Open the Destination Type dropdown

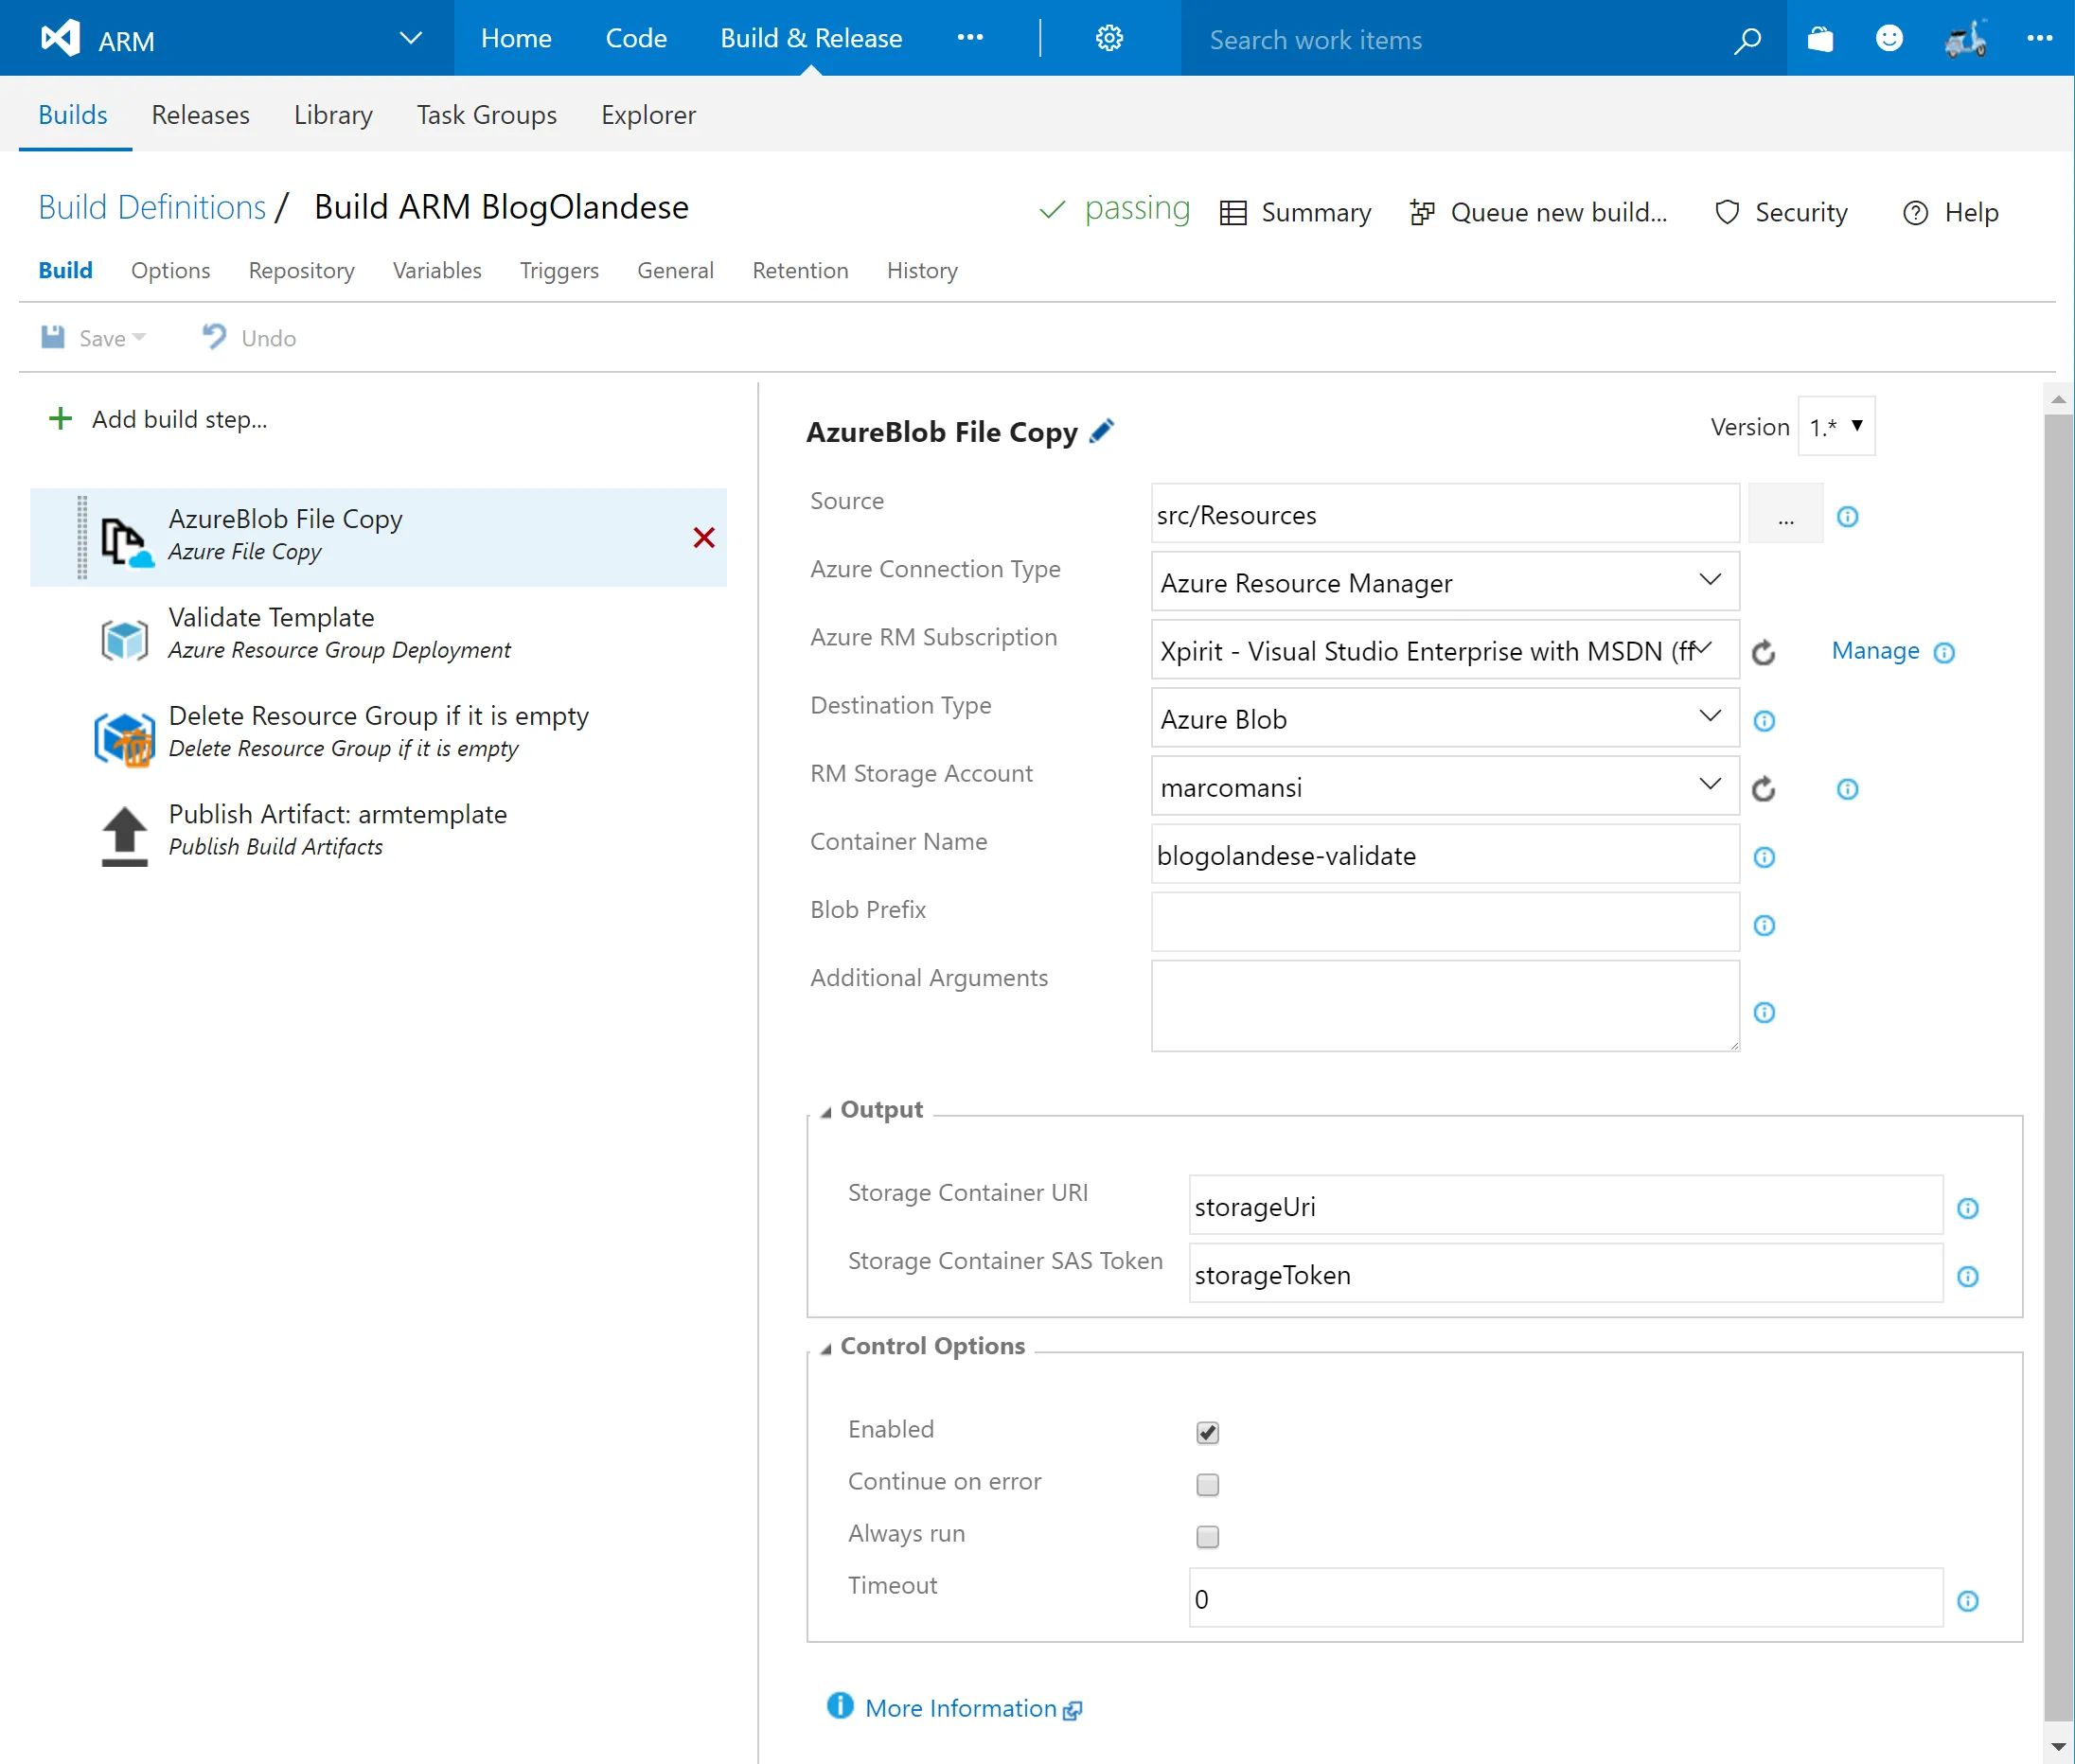coord(1444,718)
